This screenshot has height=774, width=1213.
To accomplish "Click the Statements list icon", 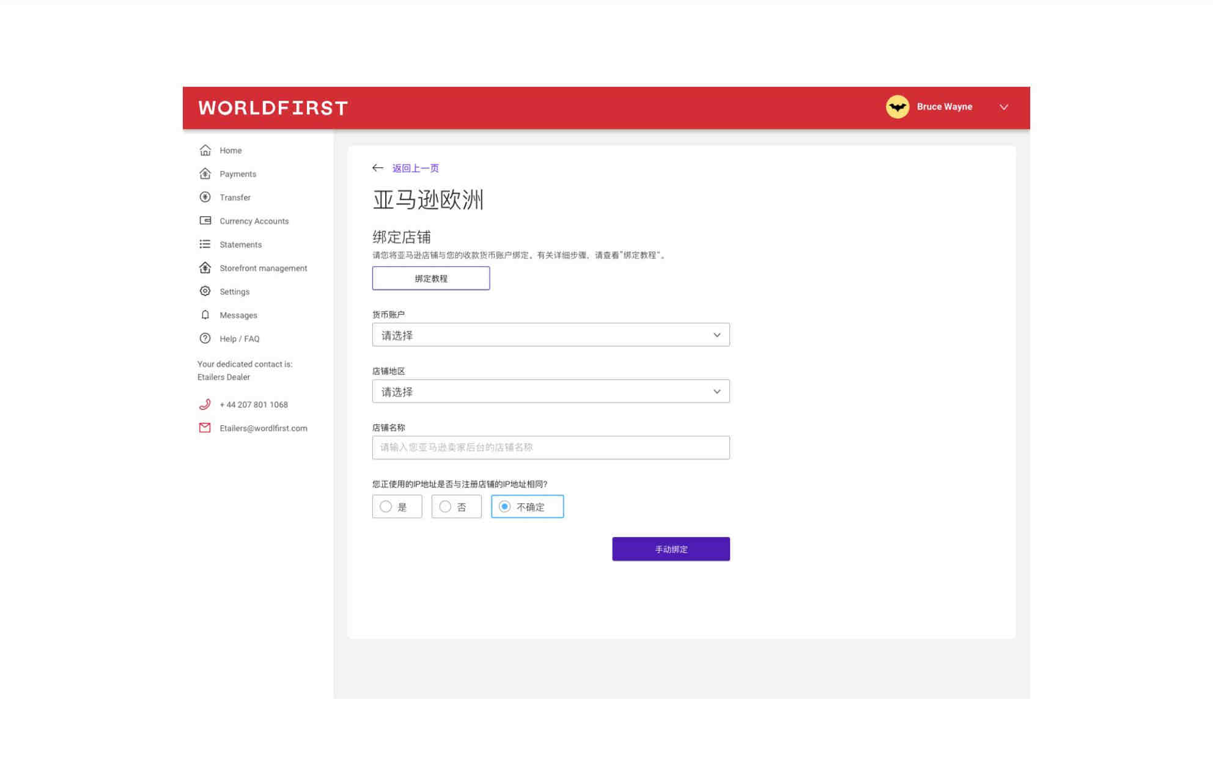I will click(x=205, y=244).
